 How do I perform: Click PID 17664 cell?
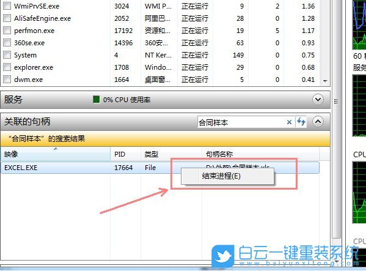coord(123,168)
